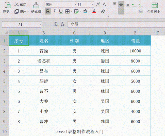
Task: Click the header cell 销量
Action: click(136, 41)
